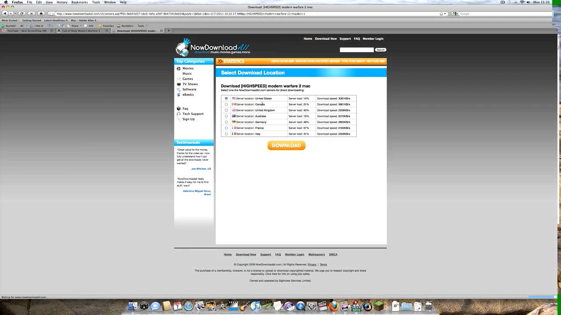
Task: Launch Safari from the Dock
Action: coord(188,306)
